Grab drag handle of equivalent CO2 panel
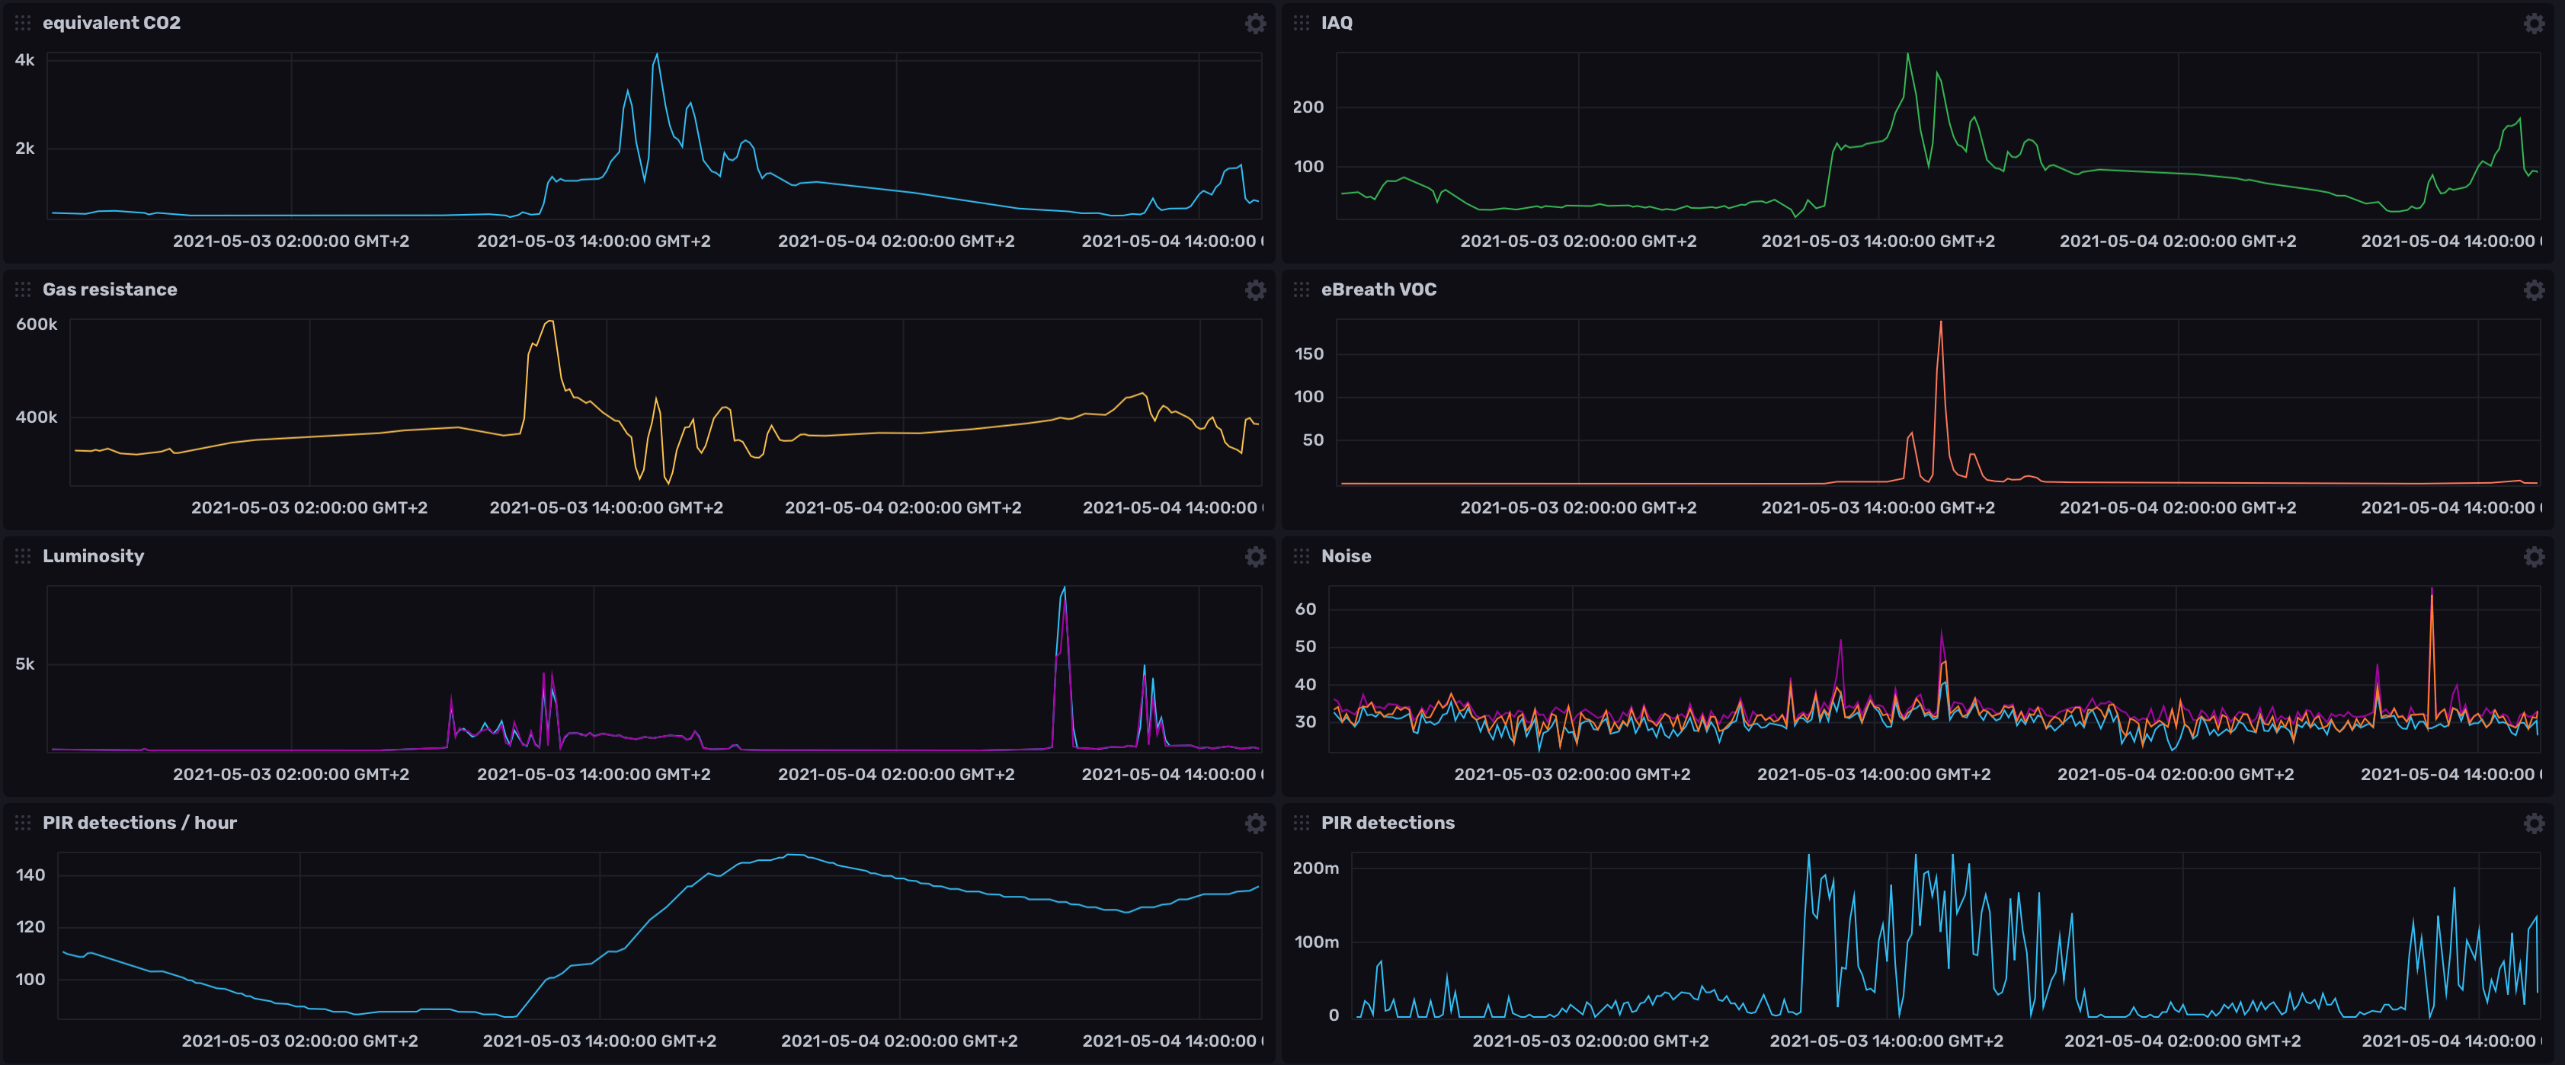Image resolution: width=2565 pixels, height=1065 pixels. [x=22, y=23]
